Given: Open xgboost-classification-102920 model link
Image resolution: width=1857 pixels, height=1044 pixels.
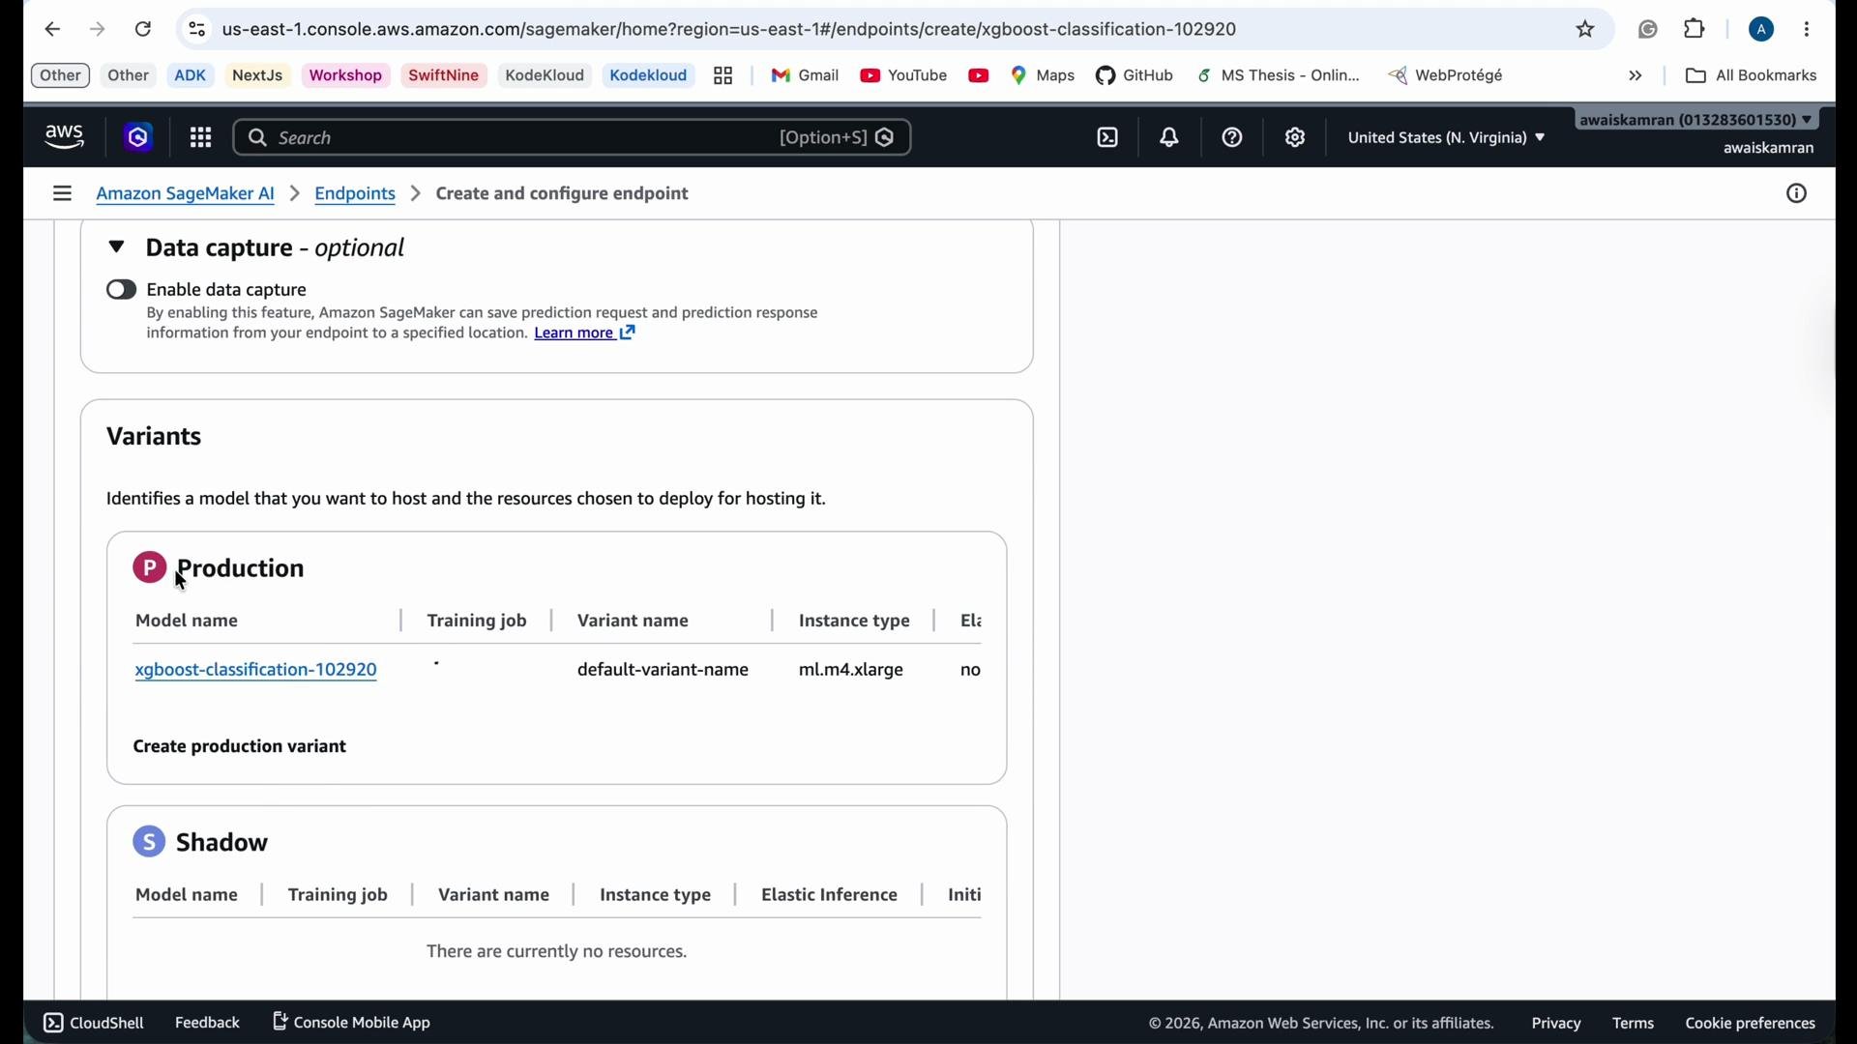Looking at the screenshot, I should [x=256, y=671].
